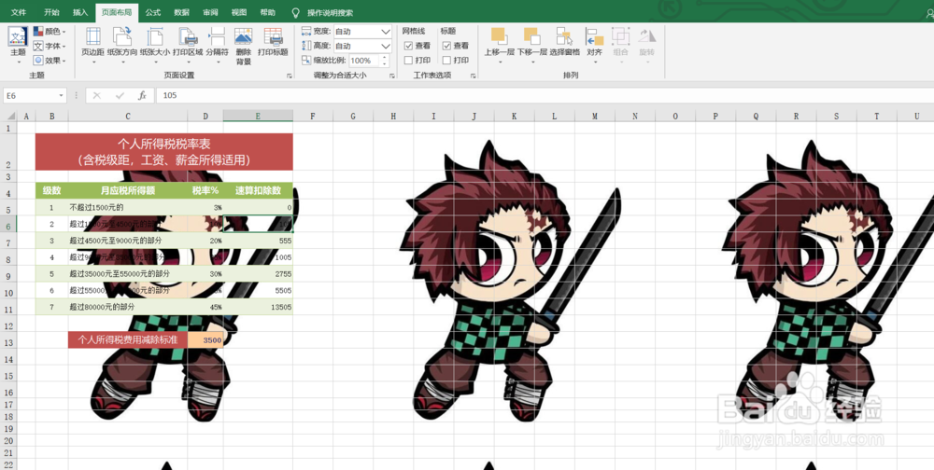The width and height of the screenshot is (934, 470).
Task: Open the 页面设置 dialog launcher
Action: 290,76
